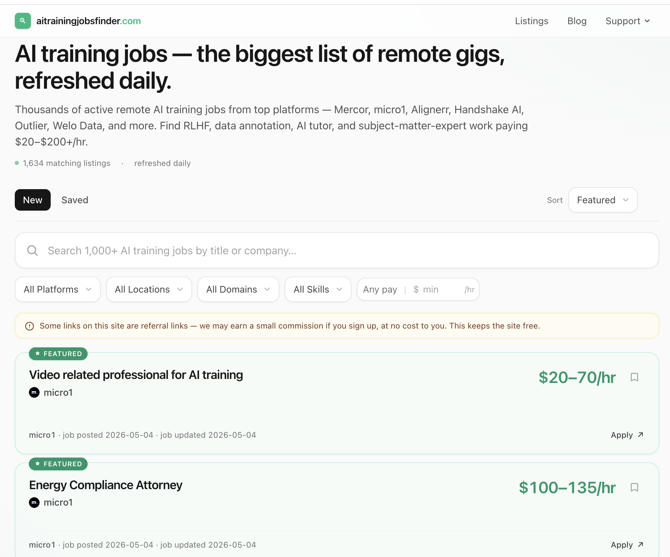Click the green magnifier site logo icon
Screen dimensions: 670x557
23,21
